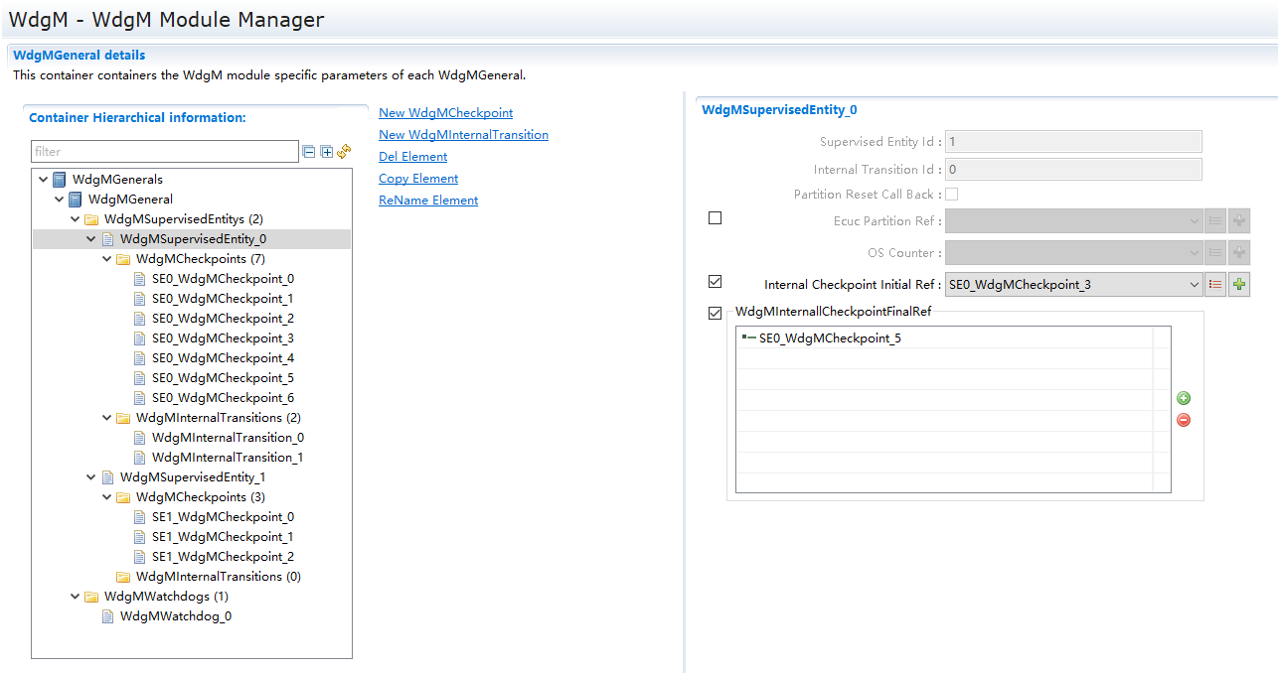This screenshot has height=673, width=1278.
Task: Open the OS Counter dropdown
Action: (x=1194, y=253)
